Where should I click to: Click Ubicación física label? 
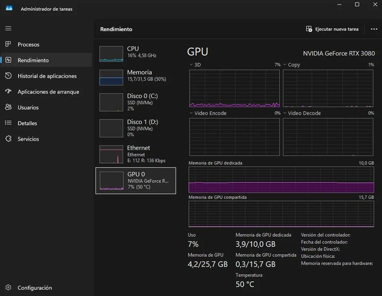[318, 256]
